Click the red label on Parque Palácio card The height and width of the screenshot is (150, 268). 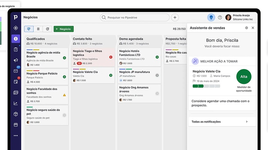click(36, 70)
